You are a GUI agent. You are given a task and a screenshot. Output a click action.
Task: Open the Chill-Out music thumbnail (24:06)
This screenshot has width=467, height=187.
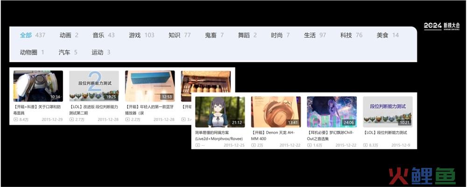[x=332, y=112]
